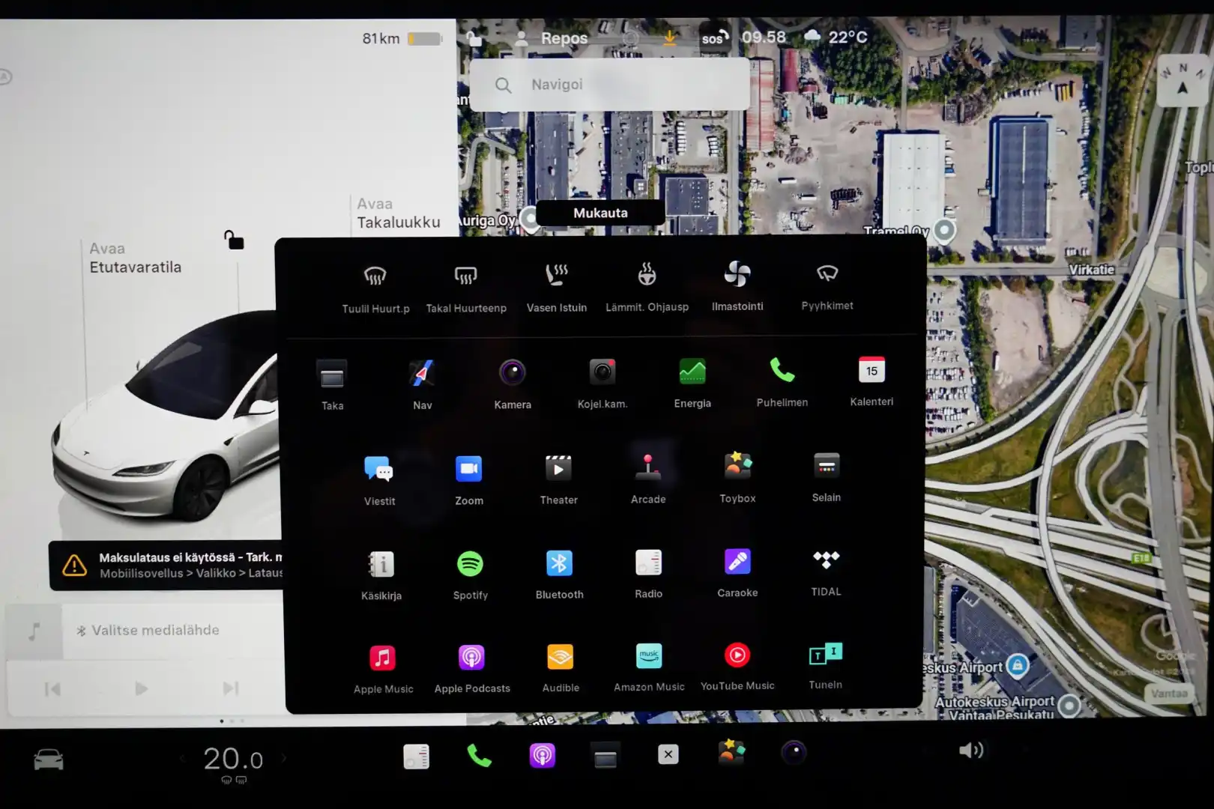Increase cabin temperature with right arrow
The image size is (1214, 809).
(x=284, y=758)
